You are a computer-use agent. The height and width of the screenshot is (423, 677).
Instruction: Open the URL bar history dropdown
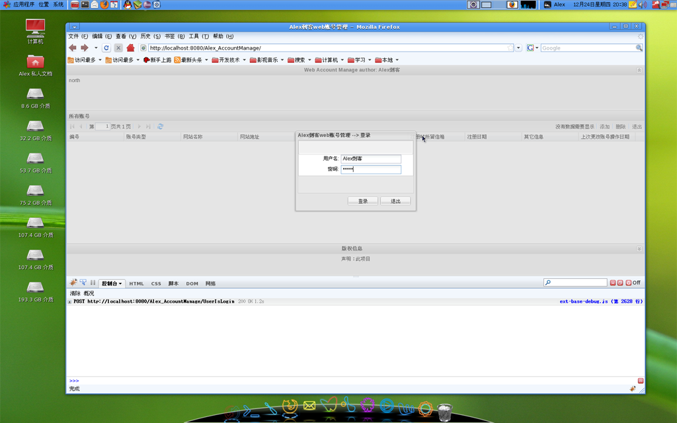[x=518, y=48]
